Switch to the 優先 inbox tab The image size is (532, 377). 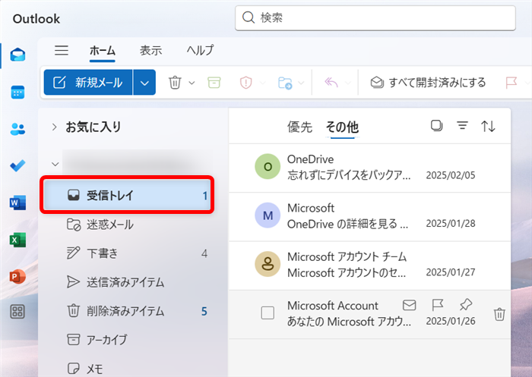(x=299, y=127)
